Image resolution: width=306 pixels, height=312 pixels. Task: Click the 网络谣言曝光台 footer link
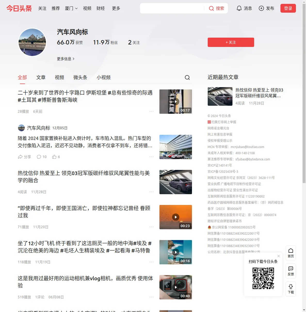[218, 128]
